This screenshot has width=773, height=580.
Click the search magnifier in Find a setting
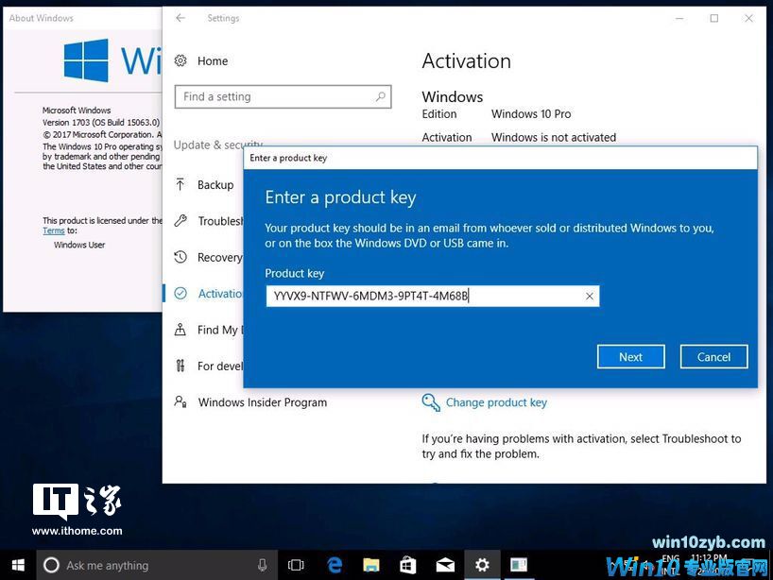(x=381, y=96)
